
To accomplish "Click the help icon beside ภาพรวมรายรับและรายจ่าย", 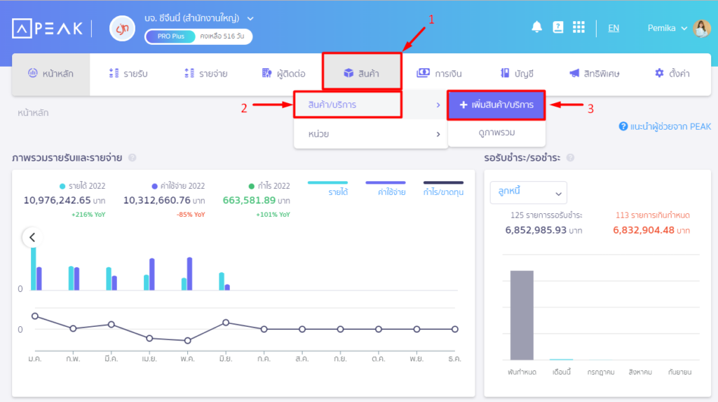I will click(133, 158).
